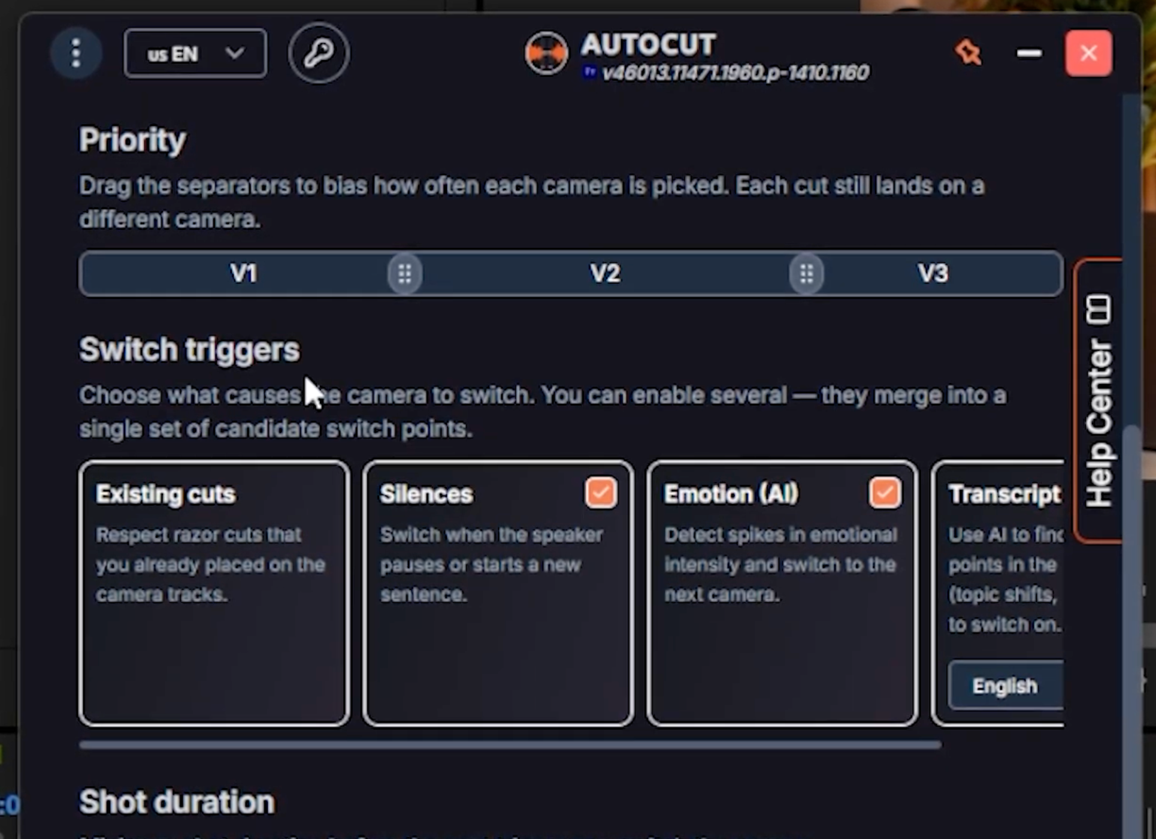This screenshot has width=1156, height=839.
Task: Select the V1 camera segment
Action: [x=243, y=274]
